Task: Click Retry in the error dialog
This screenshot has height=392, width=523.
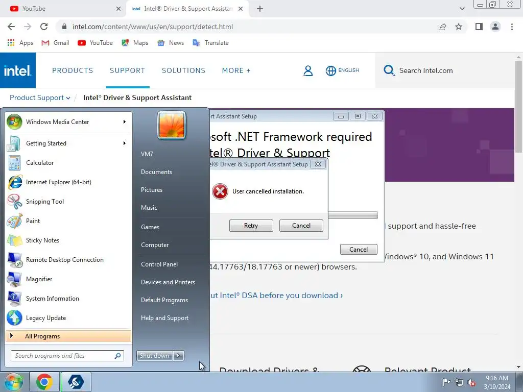Action: click(251, 226)
